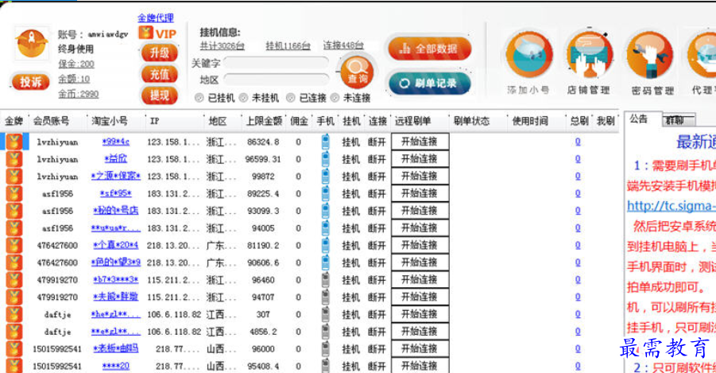Click 断开 in the *色的*望3*9 row

(377, 262)
